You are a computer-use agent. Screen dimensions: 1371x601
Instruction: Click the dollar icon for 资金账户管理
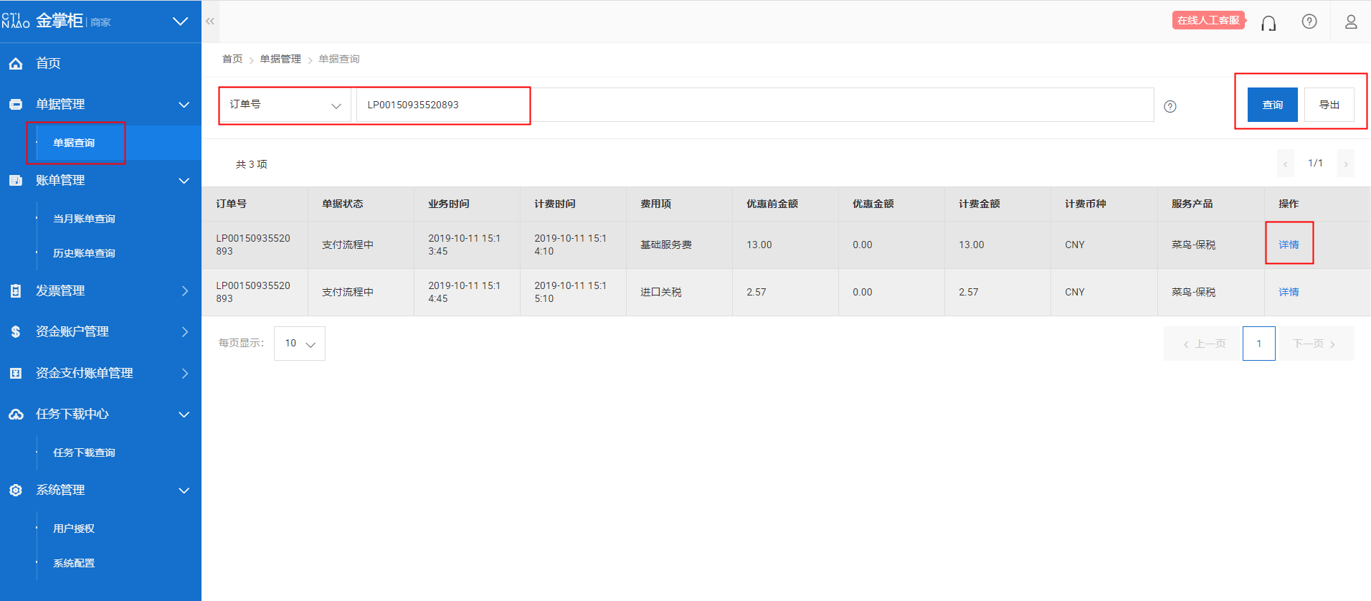[16, 332]
